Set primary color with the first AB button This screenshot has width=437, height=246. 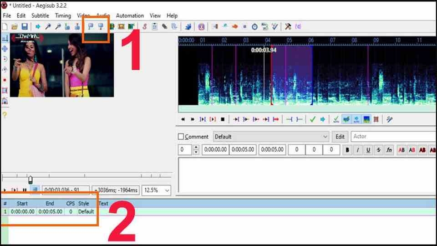[401, 150]
